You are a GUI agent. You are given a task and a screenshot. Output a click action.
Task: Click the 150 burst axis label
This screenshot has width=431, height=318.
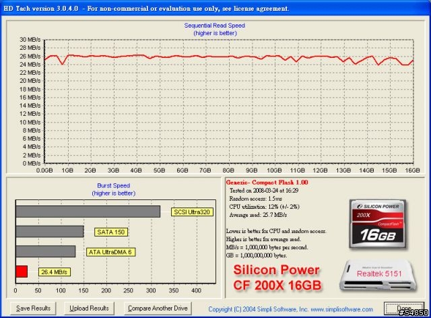point(84,290)
